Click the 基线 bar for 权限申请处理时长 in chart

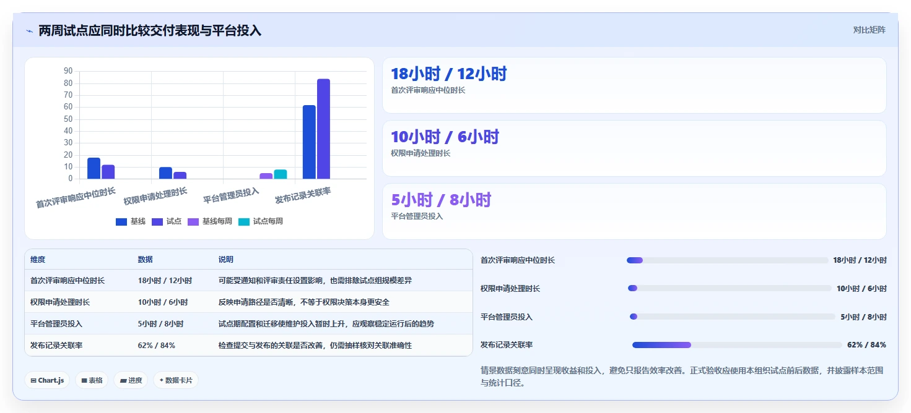(x=165, y=173)
